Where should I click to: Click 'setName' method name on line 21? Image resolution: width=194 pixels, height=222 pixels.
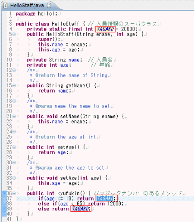coord(70,116)
